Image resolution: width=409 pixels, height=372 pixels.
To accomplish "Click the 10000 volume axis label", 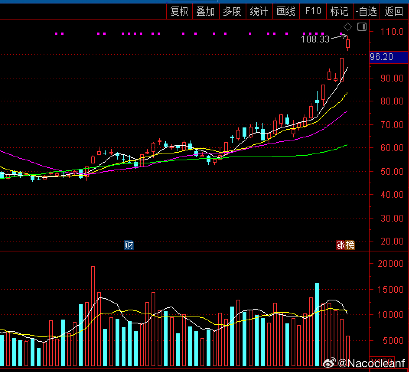I will 391,315.
